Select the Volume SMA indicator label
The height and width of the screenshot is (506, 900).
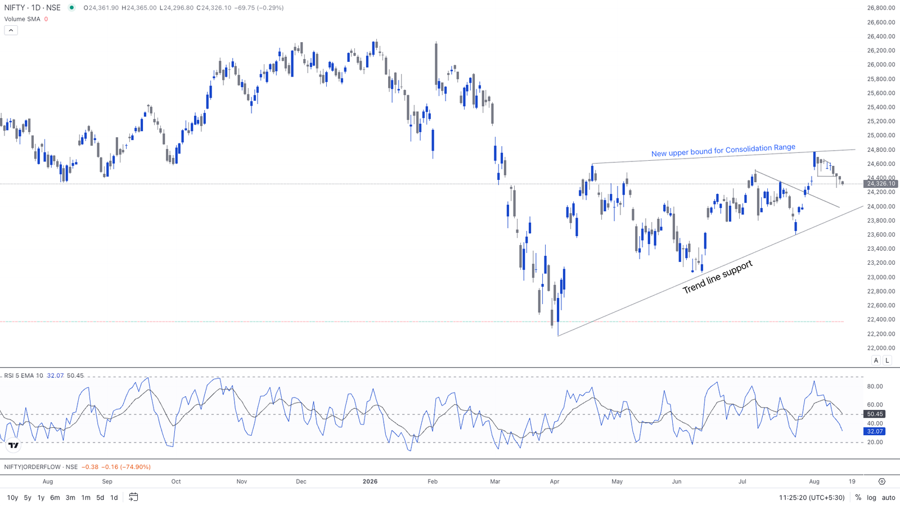click(x=22, y=19)
